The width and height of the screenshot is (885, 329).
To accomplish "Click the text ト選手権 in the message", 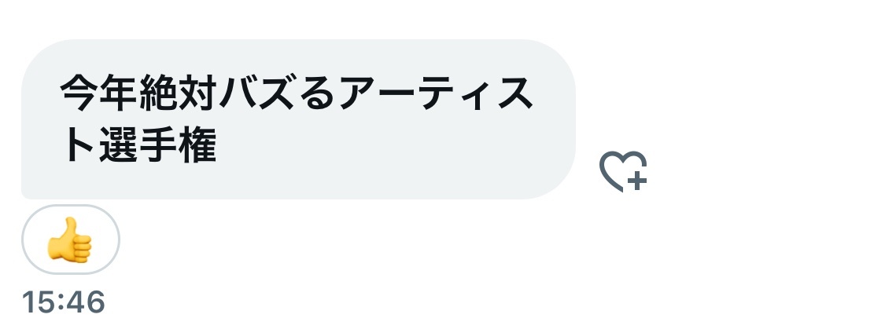I will click(138, 147).
